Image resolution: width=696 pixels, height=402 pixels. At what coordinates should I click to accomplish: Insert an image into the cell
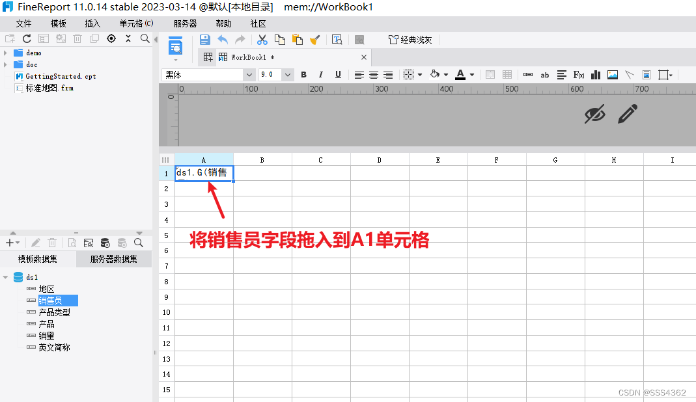[613, 75]
